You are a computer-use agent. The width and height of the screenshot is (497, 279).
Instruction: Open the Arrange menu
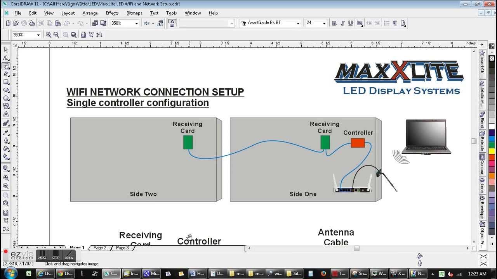pyautogui.click(x=90, y=13)
